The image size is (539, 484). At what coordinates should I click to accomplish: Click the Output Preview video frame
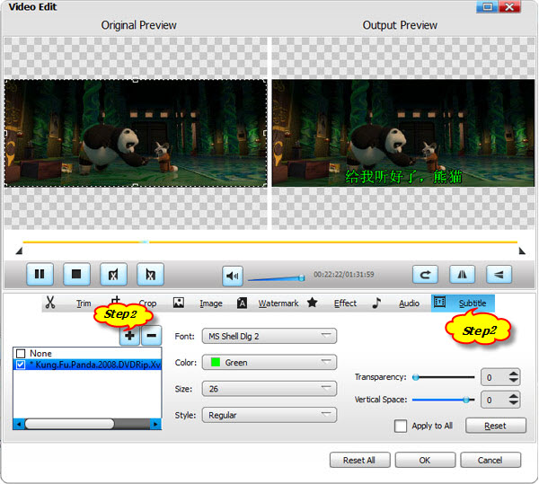click(x=402, y=133)
